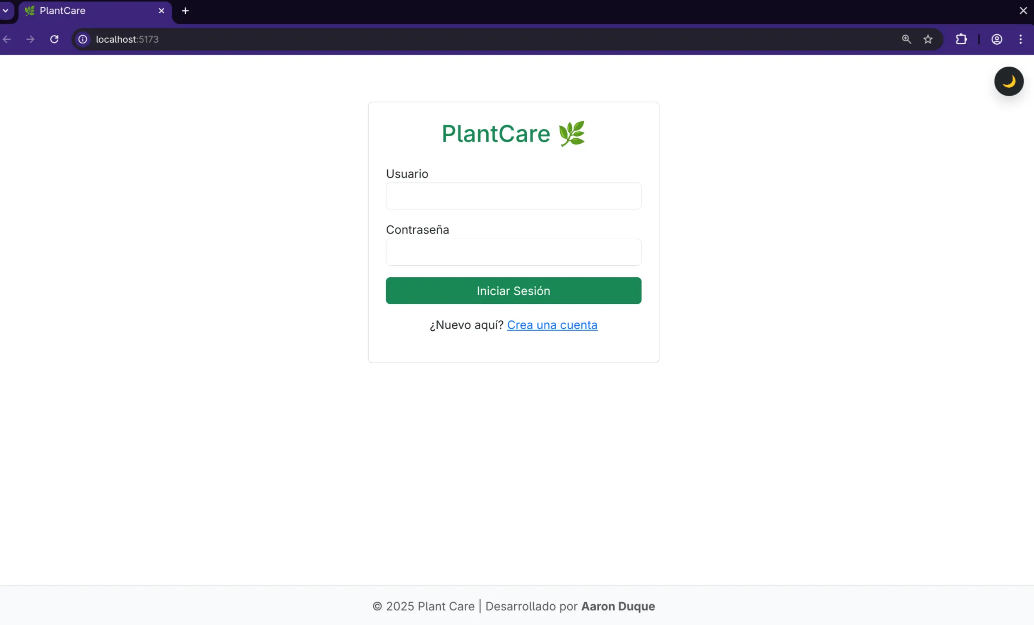Screen dimensions: 1034x625
Task: Toggle dark mode with the moon button
Action: click(1009, 81)
